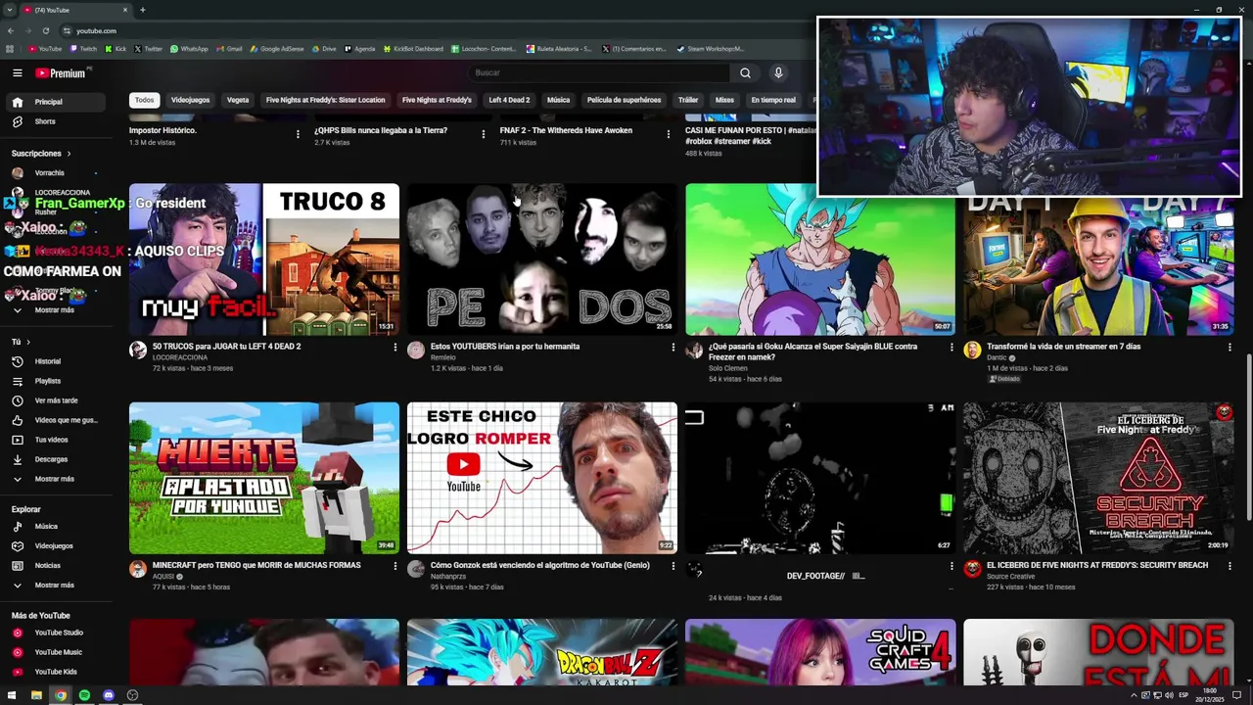Open options for DEV_FOOTAGE video
1253x705 pixels.
tap(951, 566)
